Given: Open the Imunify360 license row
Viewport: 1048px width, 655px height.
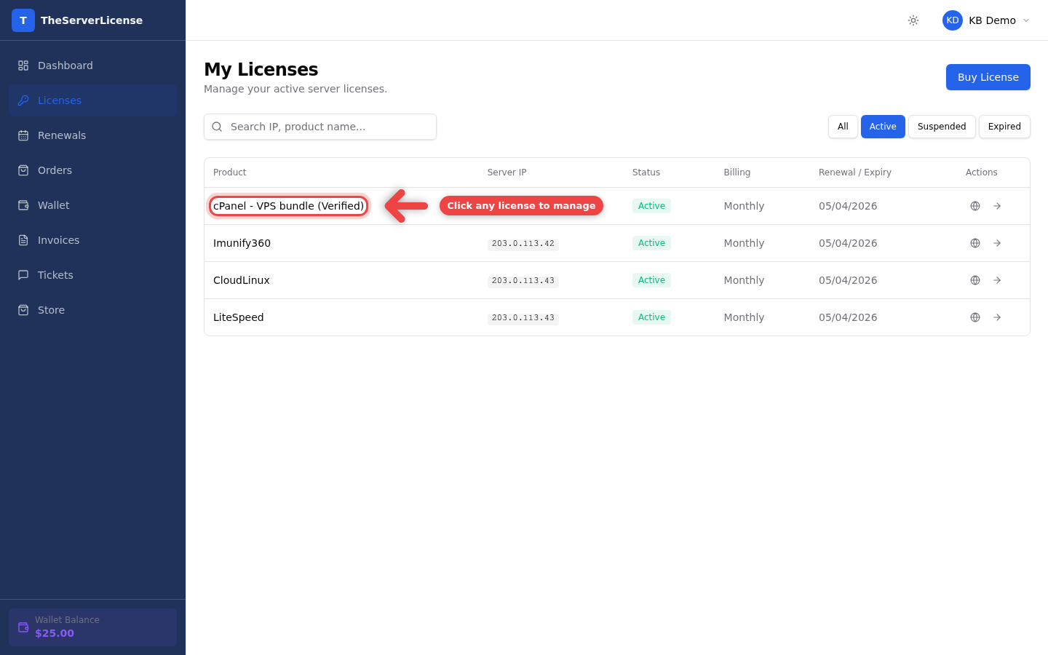Looking at the screenshot, I should point(617,243).
